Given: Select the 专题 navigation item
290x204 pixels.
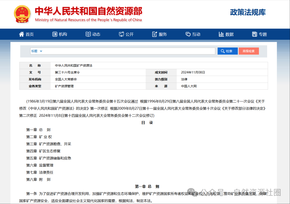Looking at the screenshot, I should 259,34.
